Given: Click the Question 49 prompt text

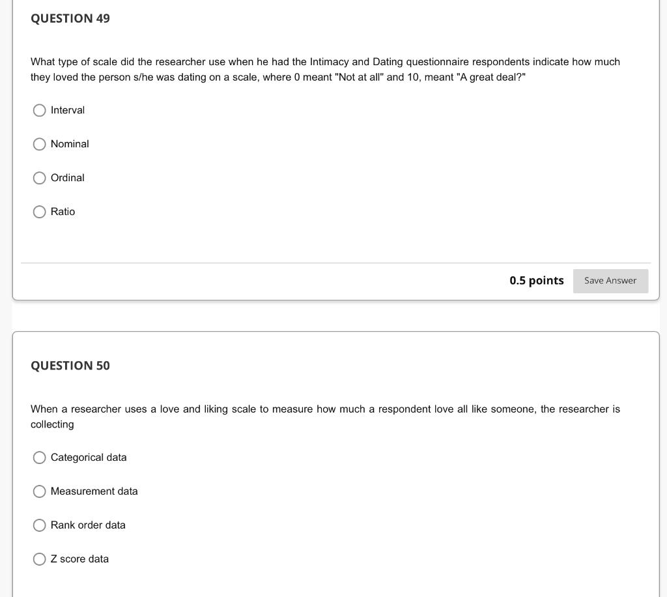Looking at the screenshot, I should point(325,69).
